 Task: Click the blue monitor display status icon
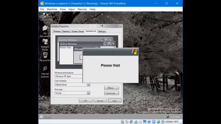(145, 122)
